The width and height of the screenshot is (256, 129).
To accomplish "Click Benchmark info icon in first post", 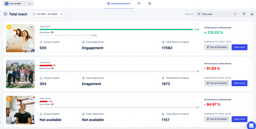I will point(52,33).
